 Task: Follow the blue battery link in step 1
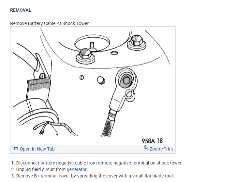(x=48, y=163)
